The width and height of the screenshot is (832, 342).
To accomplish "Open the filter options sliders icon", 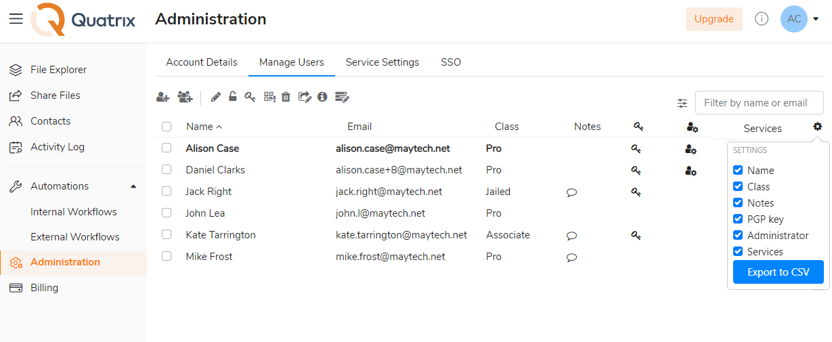I will (682, 104).
